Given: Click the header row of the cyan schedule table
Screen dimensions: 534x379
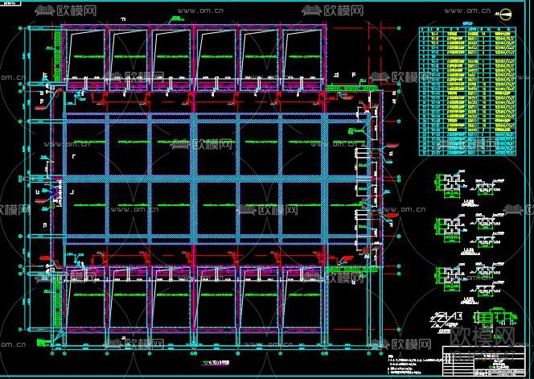Looking at the screenshot, I should (x=467, y=30).
